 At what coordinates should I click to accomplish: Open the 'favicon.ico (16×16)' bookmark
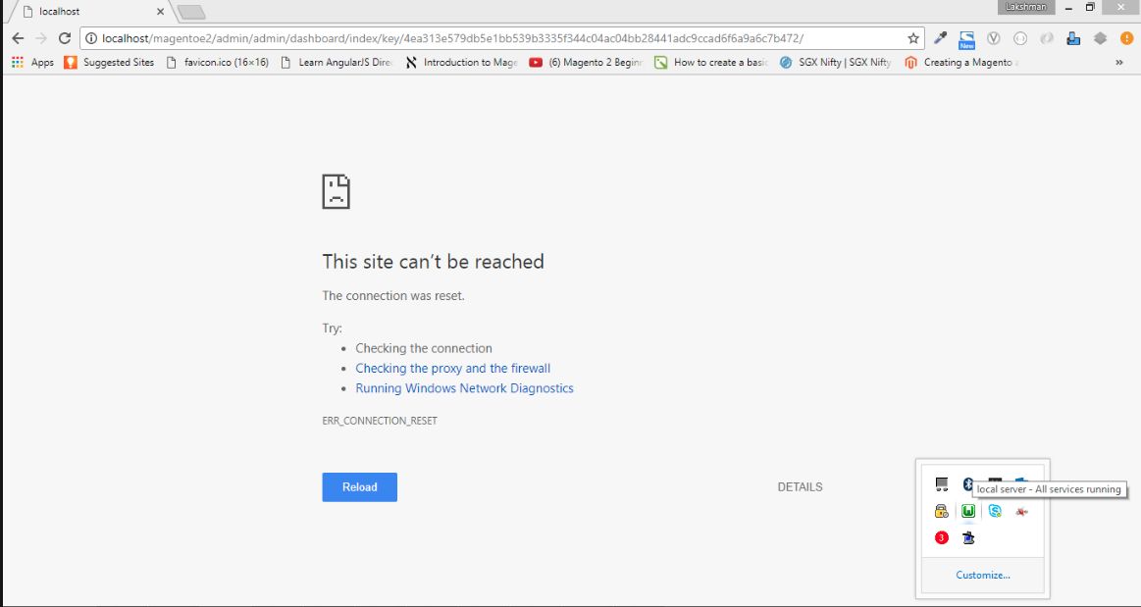[x=218, y=63]
